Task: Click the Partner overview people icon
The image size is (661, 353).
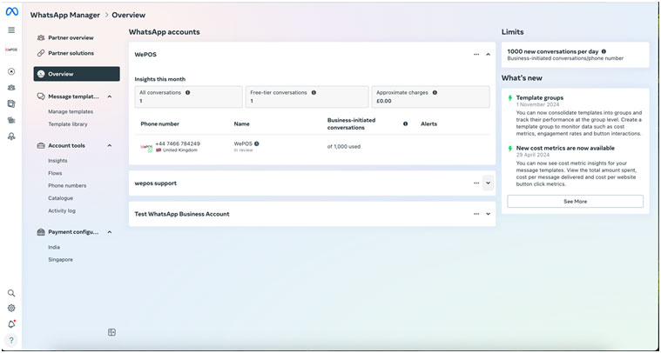Action: tap(41, 38)
